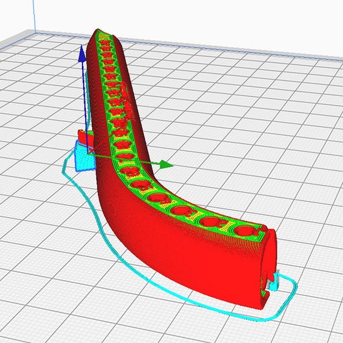Click the green arrowhead to shift model sideways
The width and height of the screenshot is (343, 343).
(x=164, y=163)
